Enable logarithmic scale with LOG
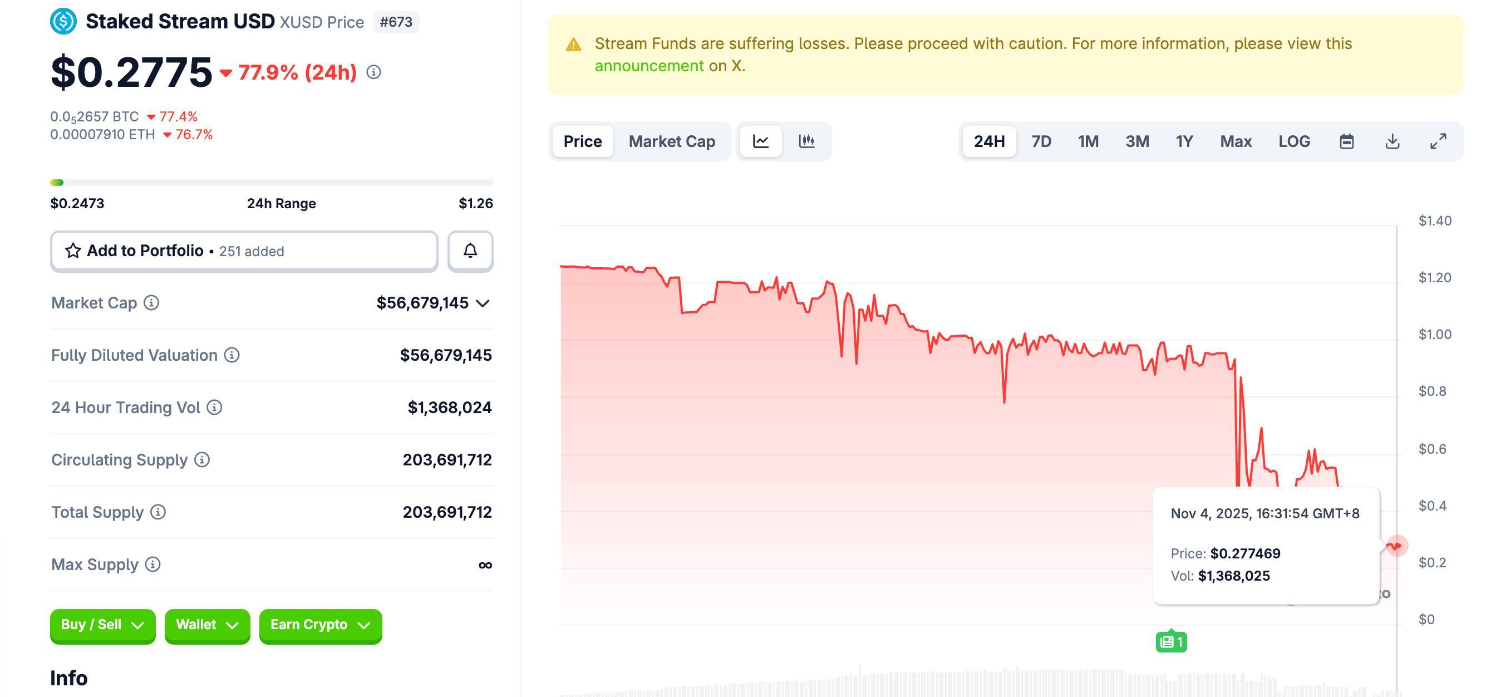This screenshot has height=697, width=1486. tap(1294, 141)
